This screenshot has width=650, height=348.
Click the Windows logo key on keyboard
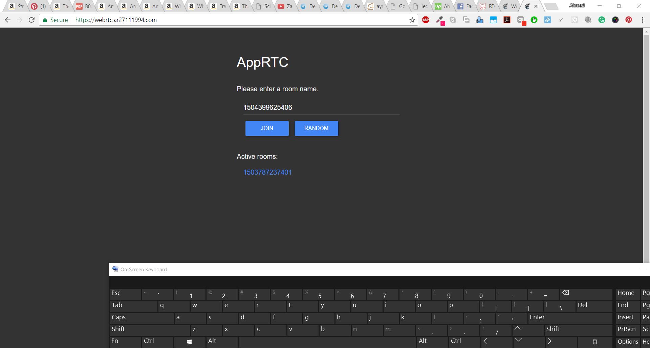(190, 342)
